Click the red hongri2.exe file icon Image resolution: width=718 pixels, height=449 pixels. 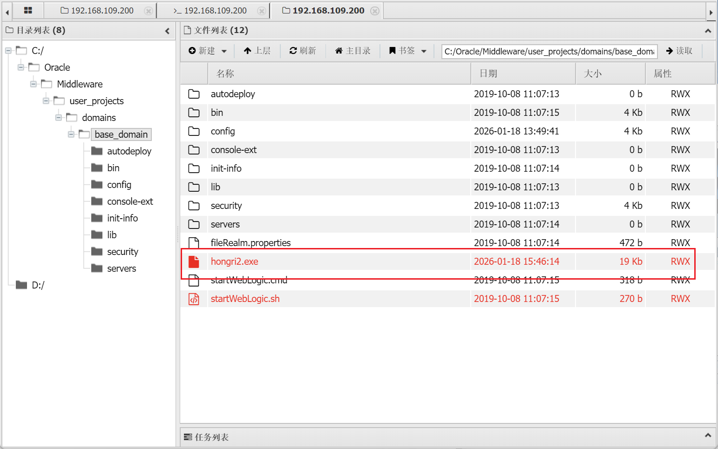click(x=194, y=261)
